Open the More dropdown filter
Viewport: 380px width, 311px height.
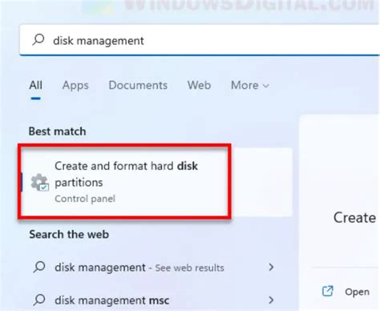pyautogui.click(x=250, y=85)
